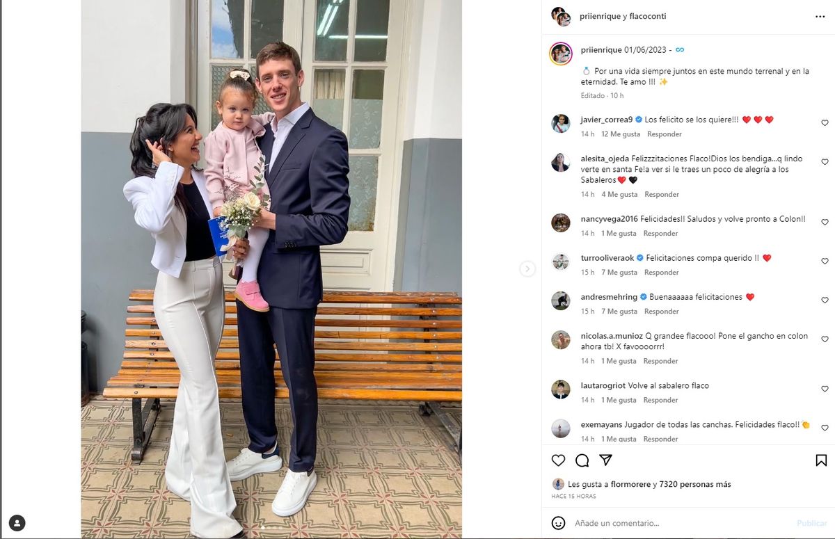Click the tagged people icon on photo
Image resolution: width=835 pixels, height=539 pixels.
(x=17, y=523)
